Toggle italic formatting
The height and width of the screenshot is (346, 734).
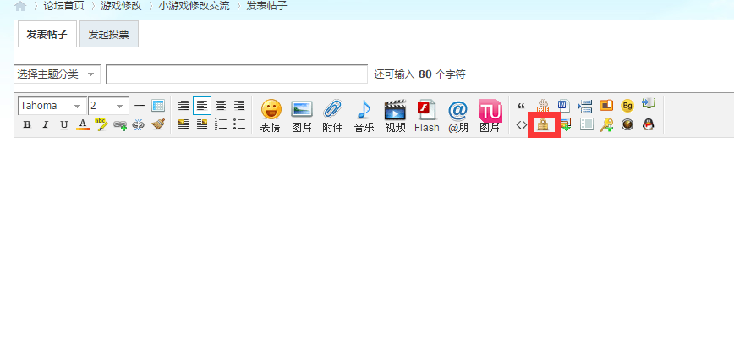click(46, 125)
